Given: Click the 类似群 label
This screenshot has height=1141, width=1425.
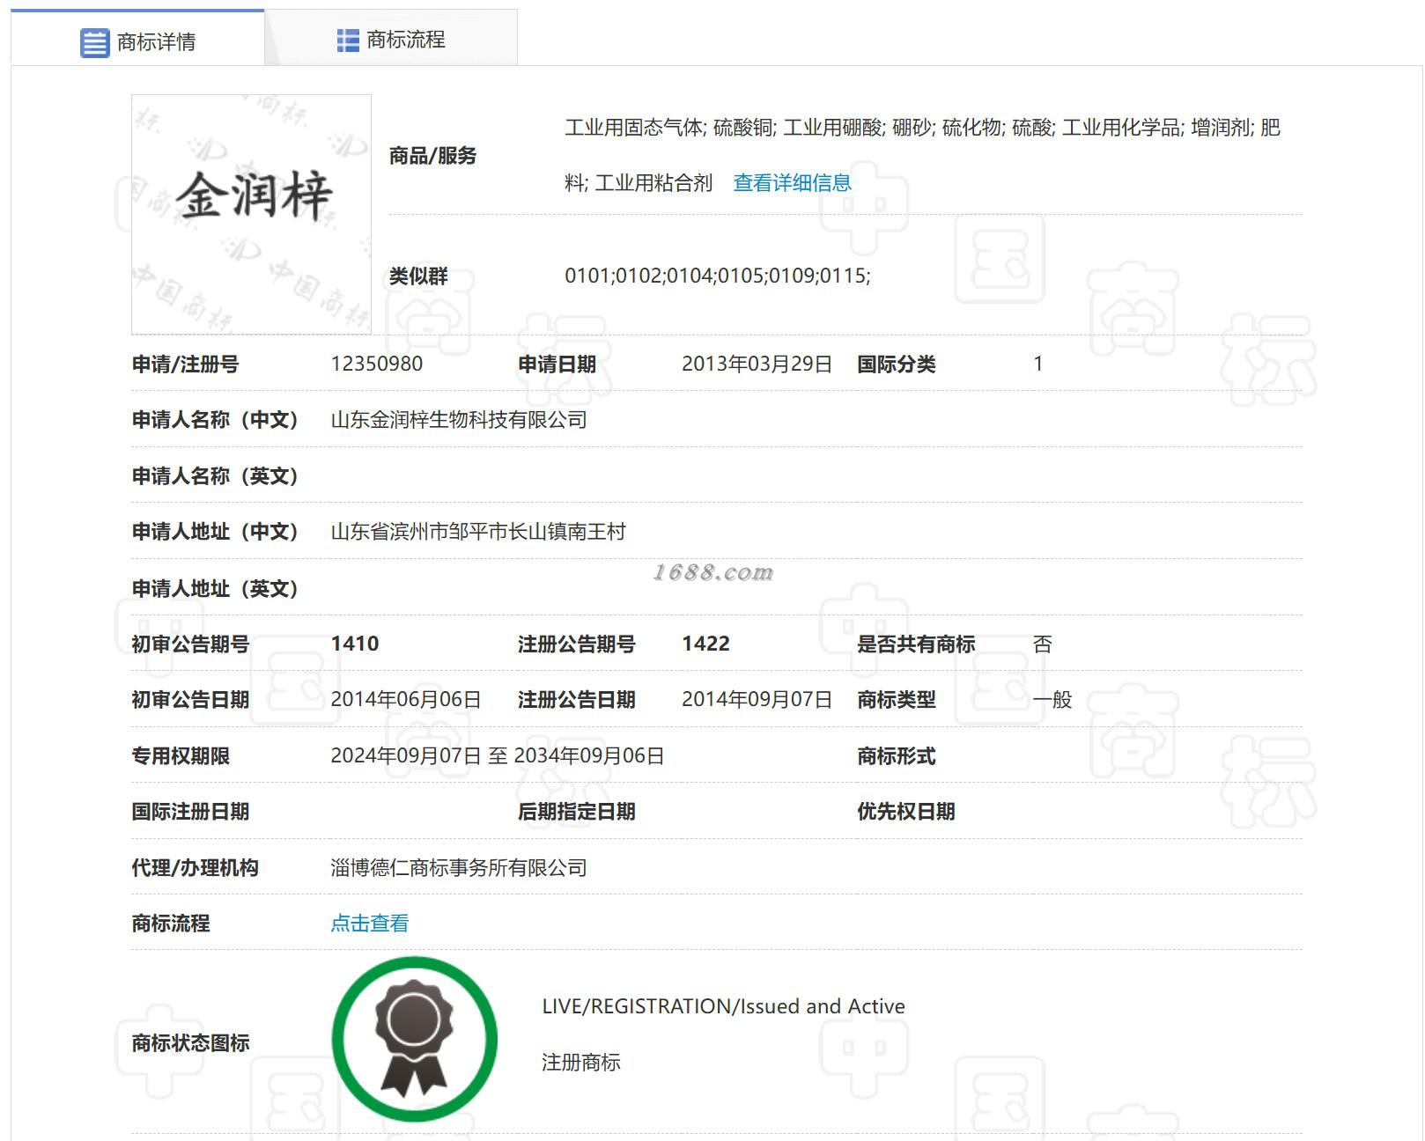Looking at the screenshot, I should coord(418,276).
